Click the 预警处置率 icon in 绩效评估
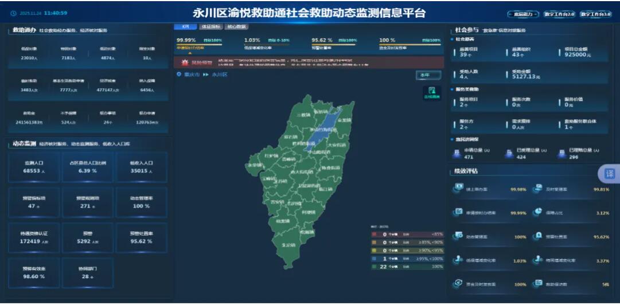This screenshot has height=305, width=620. click(538, 236)
